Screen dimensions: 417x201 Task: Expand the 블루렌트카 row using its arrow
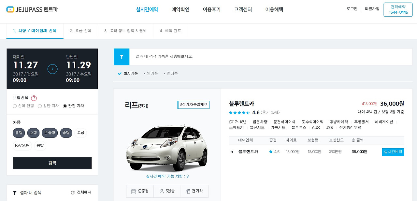tap(232, 152)
